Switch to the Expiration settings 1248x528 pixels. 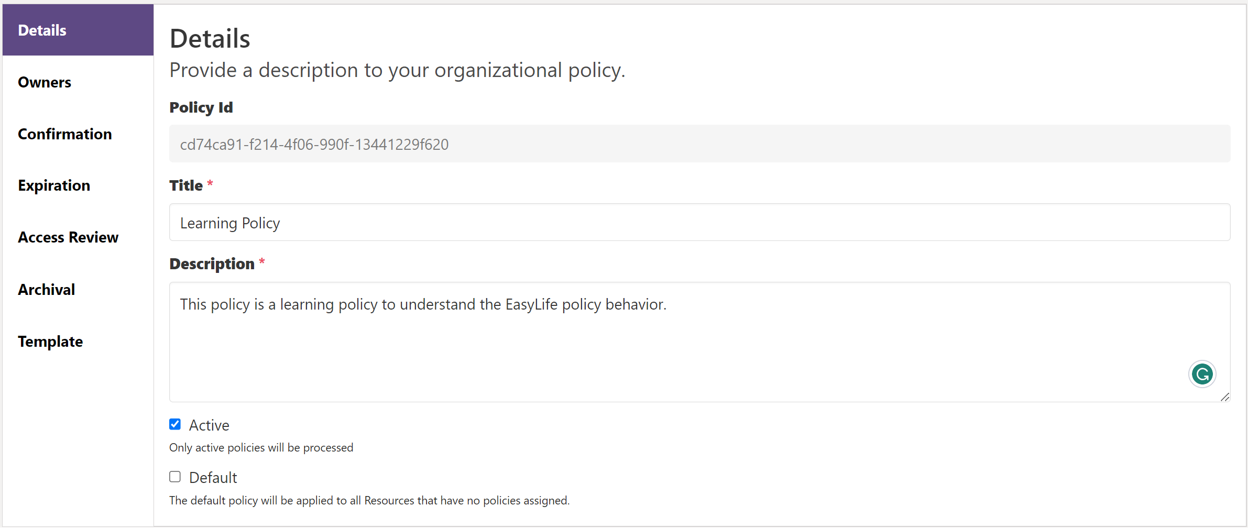(54, 185)
